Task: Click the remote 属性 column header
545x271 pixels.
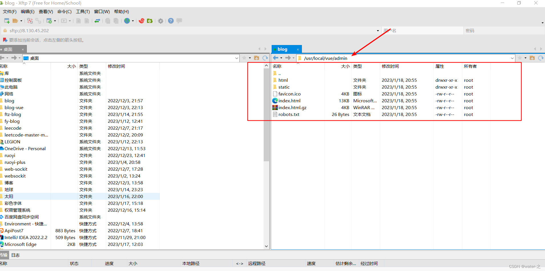Action: [x=447, y=66]
